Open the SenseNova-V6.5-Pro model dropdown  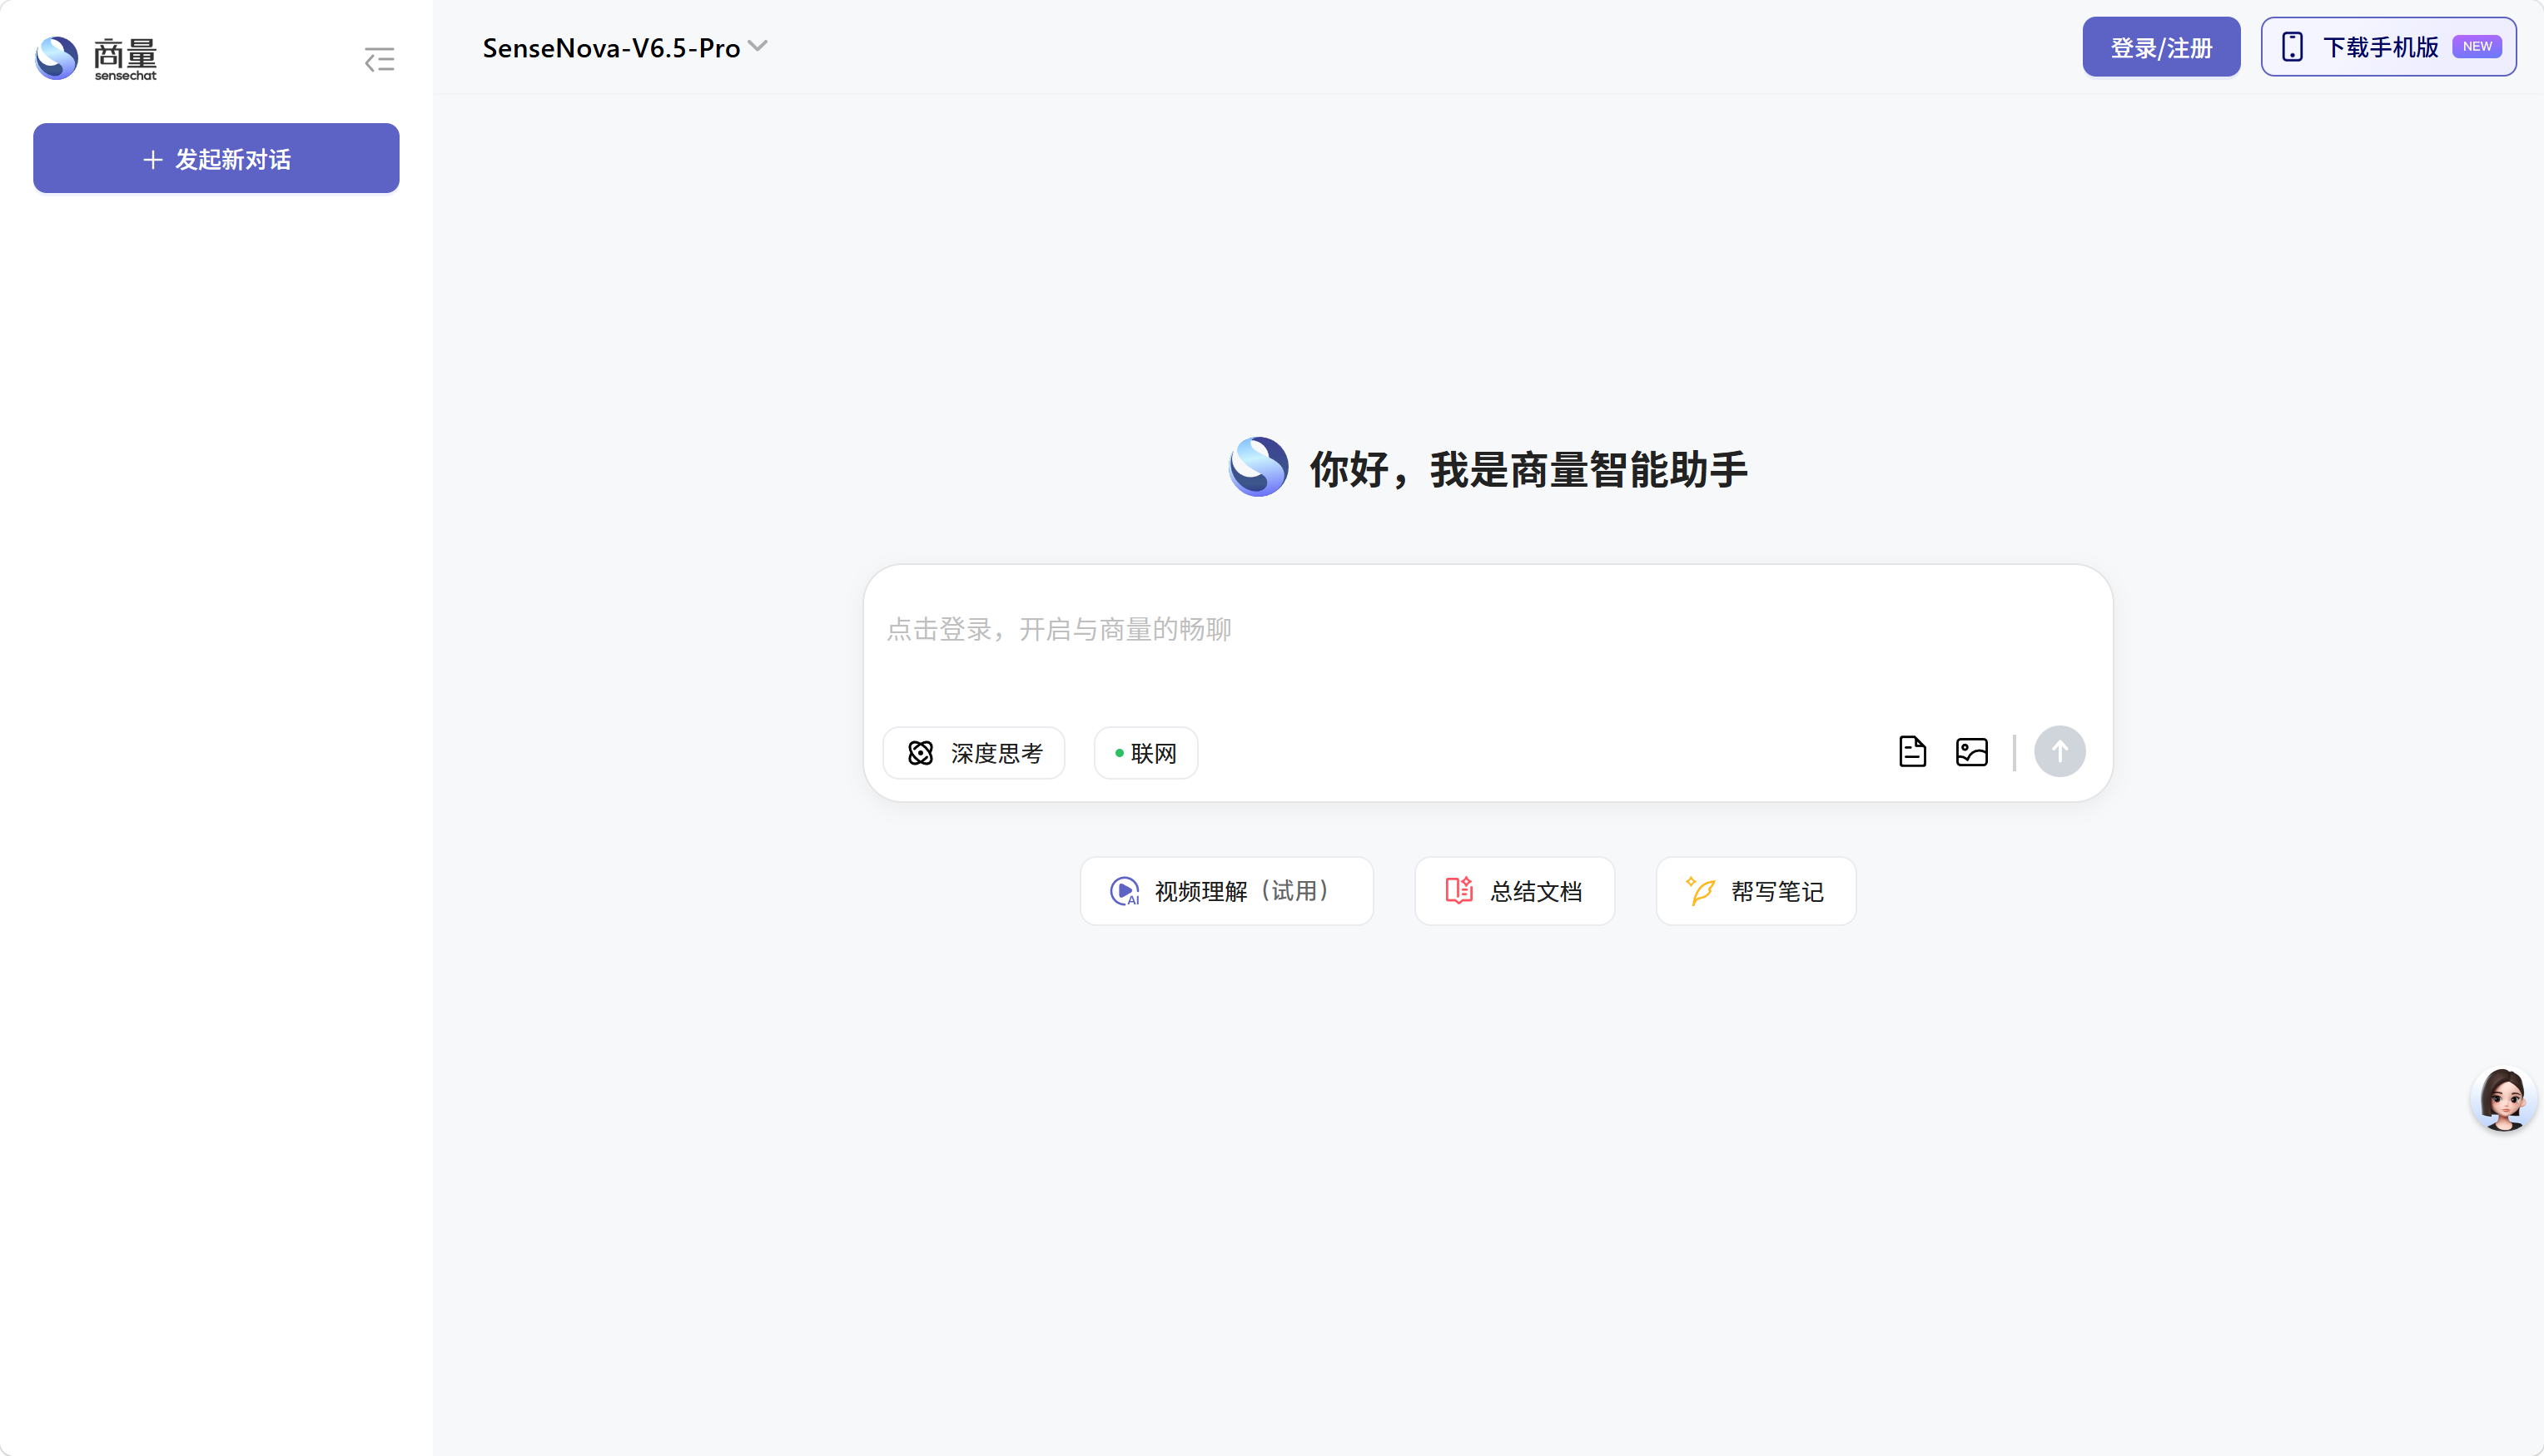624,47
